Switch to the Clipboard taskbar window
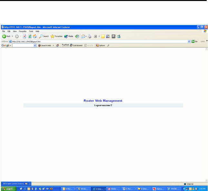Viewport: 208px width, 191px height. click(x=158, y=189)
